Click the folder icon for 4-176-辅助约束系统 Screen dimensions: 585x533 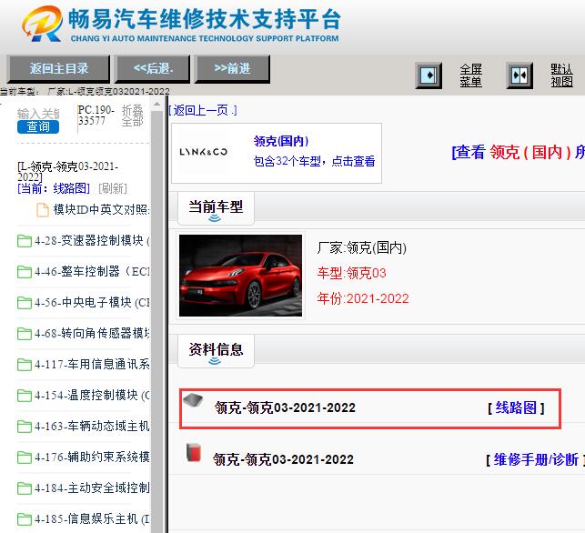click(x=25, y=458)
